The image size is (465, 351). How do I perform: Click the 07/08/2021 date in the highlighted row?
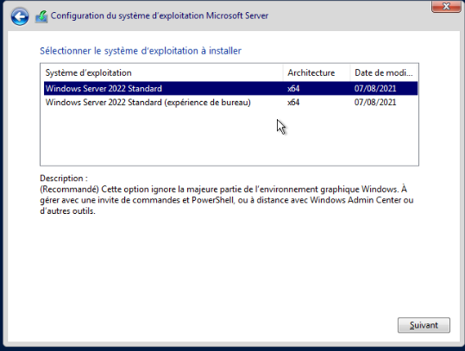pos(375,88)
